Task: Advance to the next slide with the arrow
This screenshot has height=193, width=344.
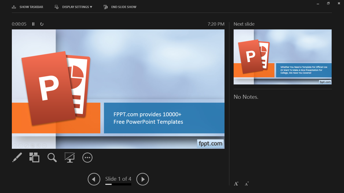Action: click(x=143, y=179)
